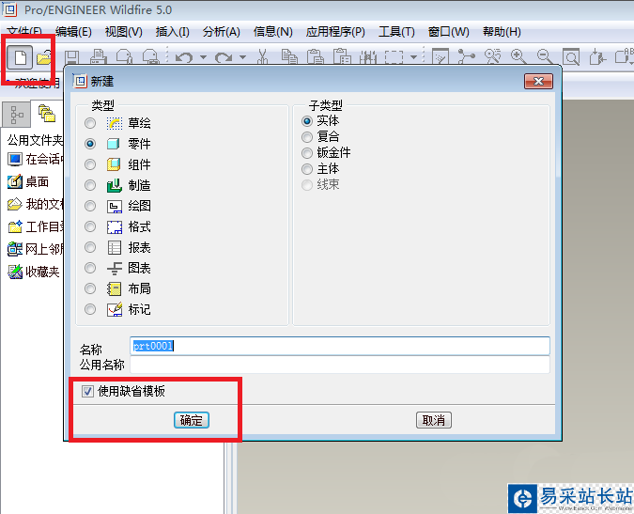
Task: Click the Redo arrow icon
Action: [x=224, y=57]
